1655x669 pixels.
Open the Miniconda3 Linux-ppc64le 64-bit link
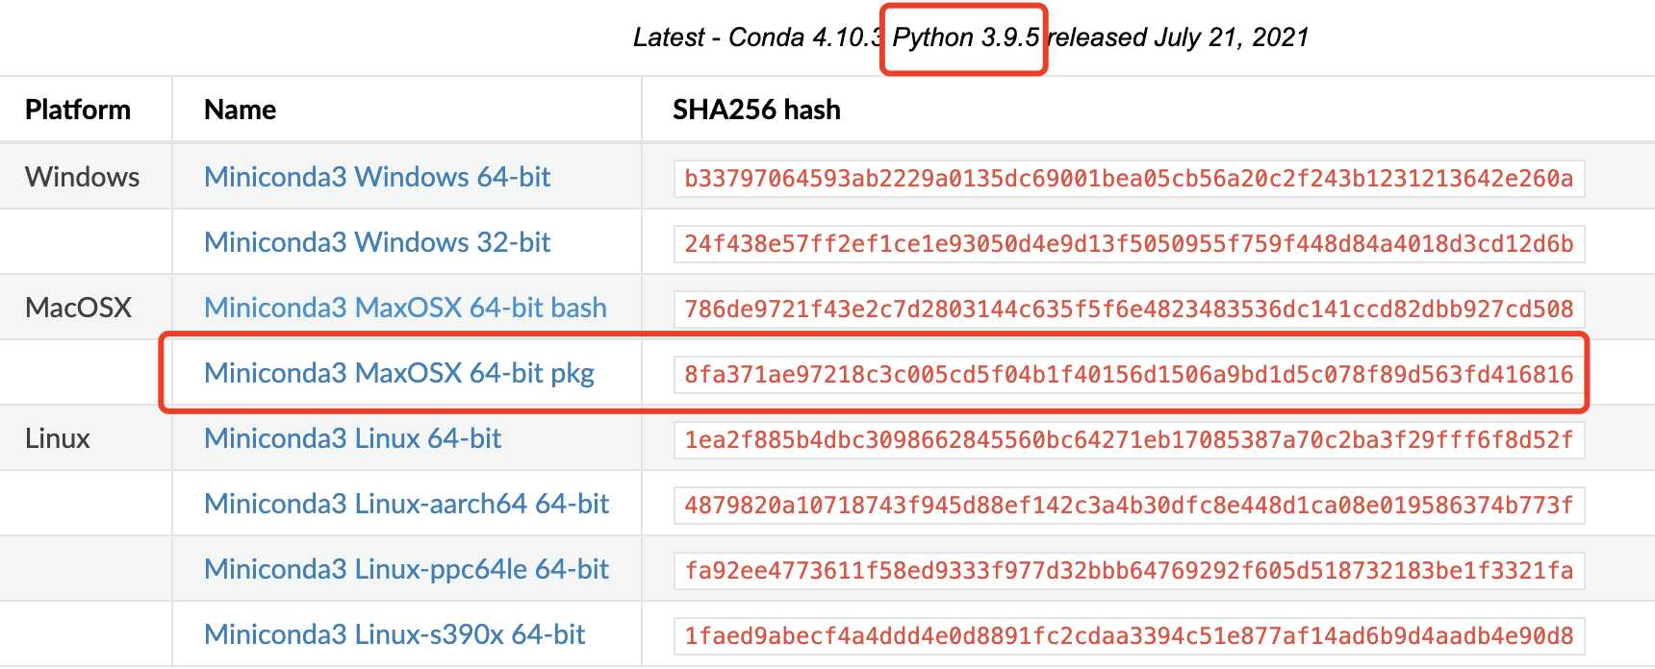pos(405,569)
